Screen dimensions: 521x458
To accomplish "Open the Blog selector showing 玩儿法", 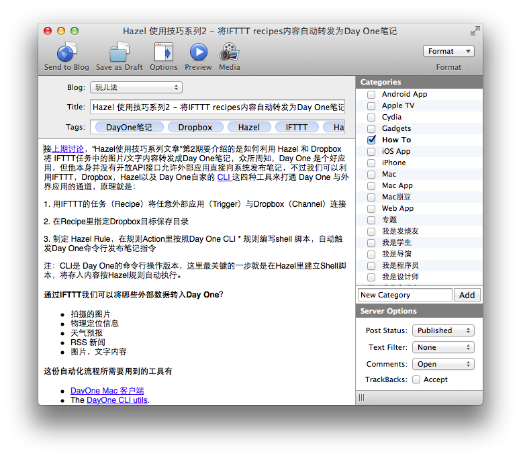I will click(136, 87).
